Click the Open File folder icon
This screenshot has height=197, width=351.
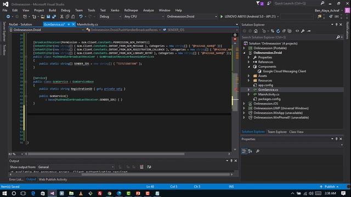(43, 16)
